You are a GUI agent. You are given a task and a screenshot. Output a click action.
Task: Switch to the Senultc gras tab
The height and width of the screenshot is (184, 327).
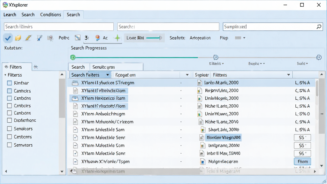click(x=116, y=67)
